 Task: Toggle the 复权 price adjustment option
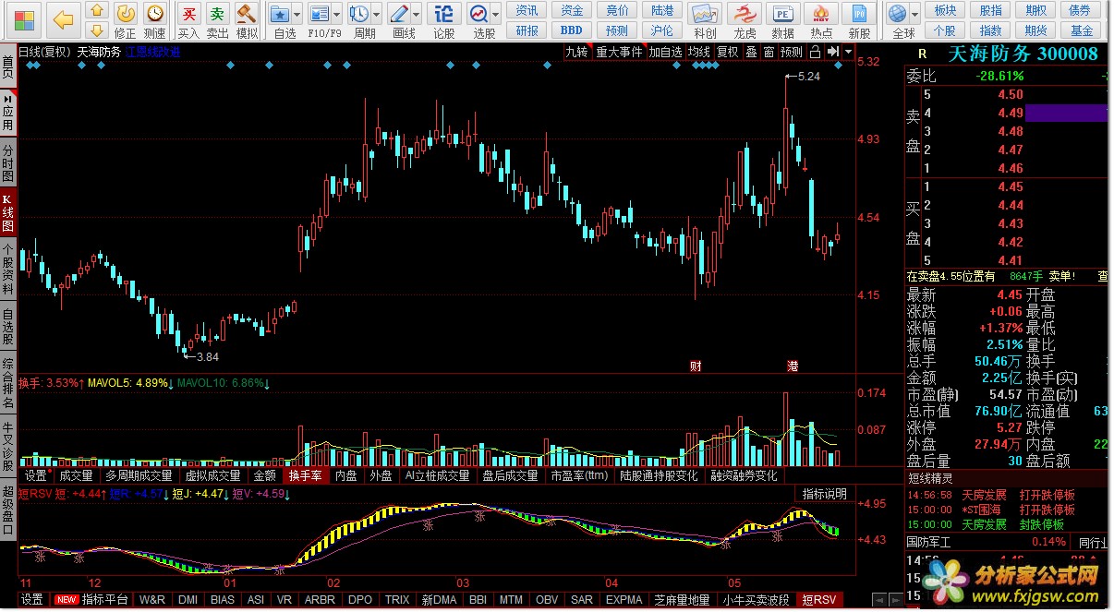728,52
